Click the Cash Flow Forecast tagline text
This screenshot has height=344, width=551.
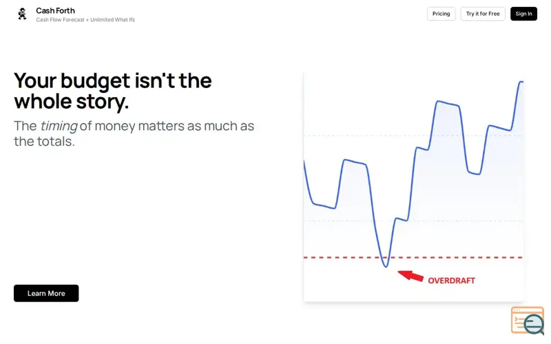pyautogui.click(x=85, y=20)
